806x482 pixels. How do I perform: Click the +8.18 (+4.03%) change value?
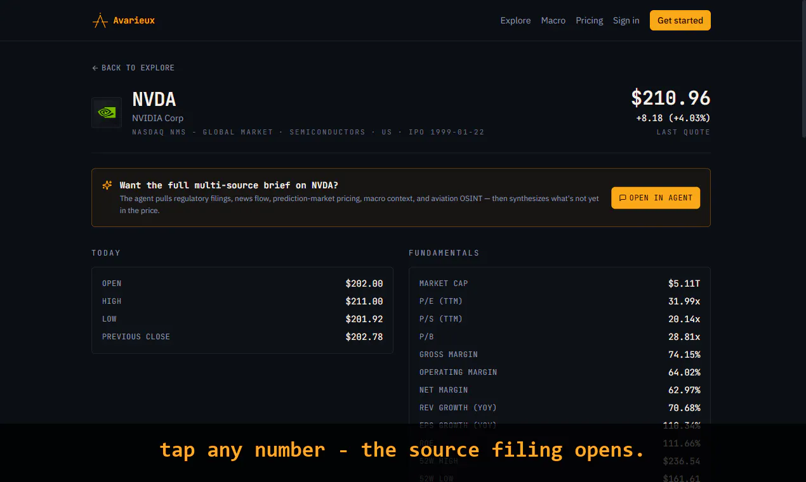673,118
